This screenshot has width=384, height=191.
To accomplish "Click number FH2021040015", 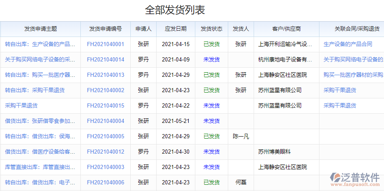I will pyautogui.click(x=105, y=106).
